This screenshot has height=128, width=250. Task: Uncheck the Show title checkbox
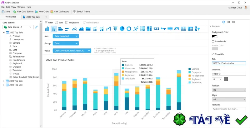pos(213,54)
